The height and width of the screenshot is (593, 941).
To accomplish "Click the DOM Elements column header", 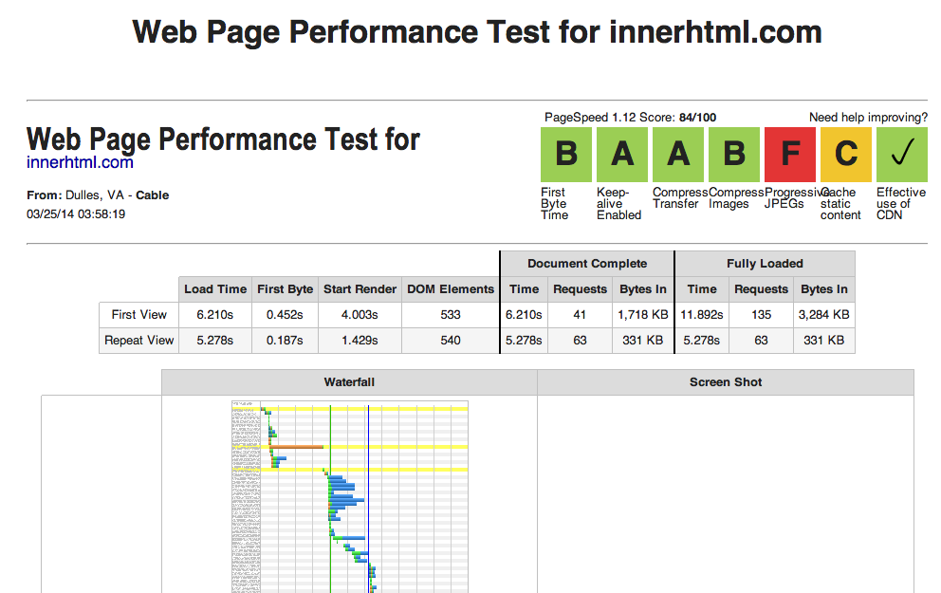I will tap(451, 288).
